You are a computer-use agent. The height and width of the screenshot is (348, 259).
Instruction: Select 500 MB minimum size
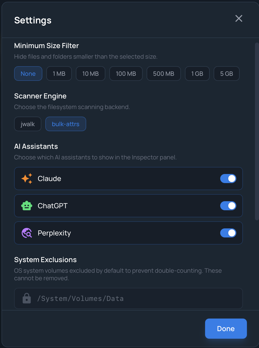pyautogui.click(x=164, y=74)
